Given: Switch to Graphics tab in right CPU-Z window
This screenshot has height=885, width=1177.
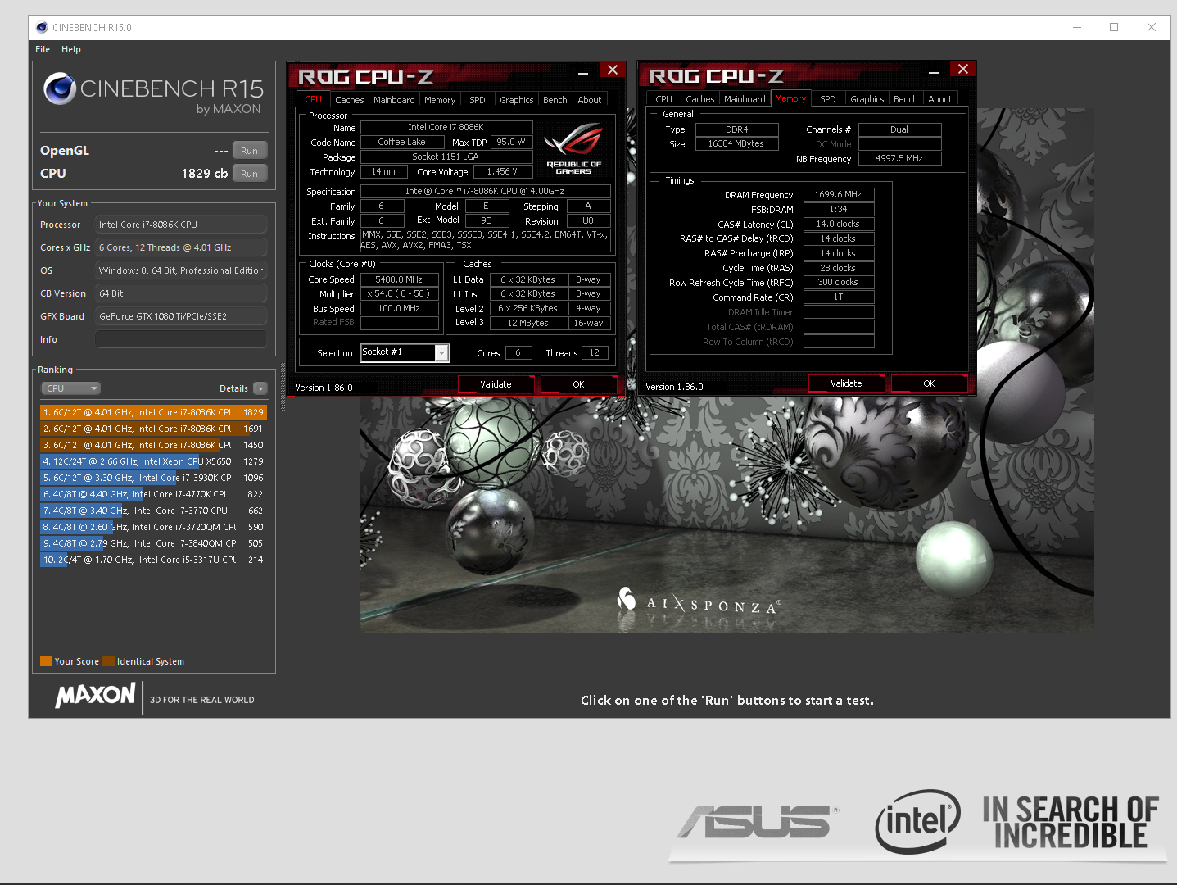Looking at the screenshot, I should click(867, 99).
